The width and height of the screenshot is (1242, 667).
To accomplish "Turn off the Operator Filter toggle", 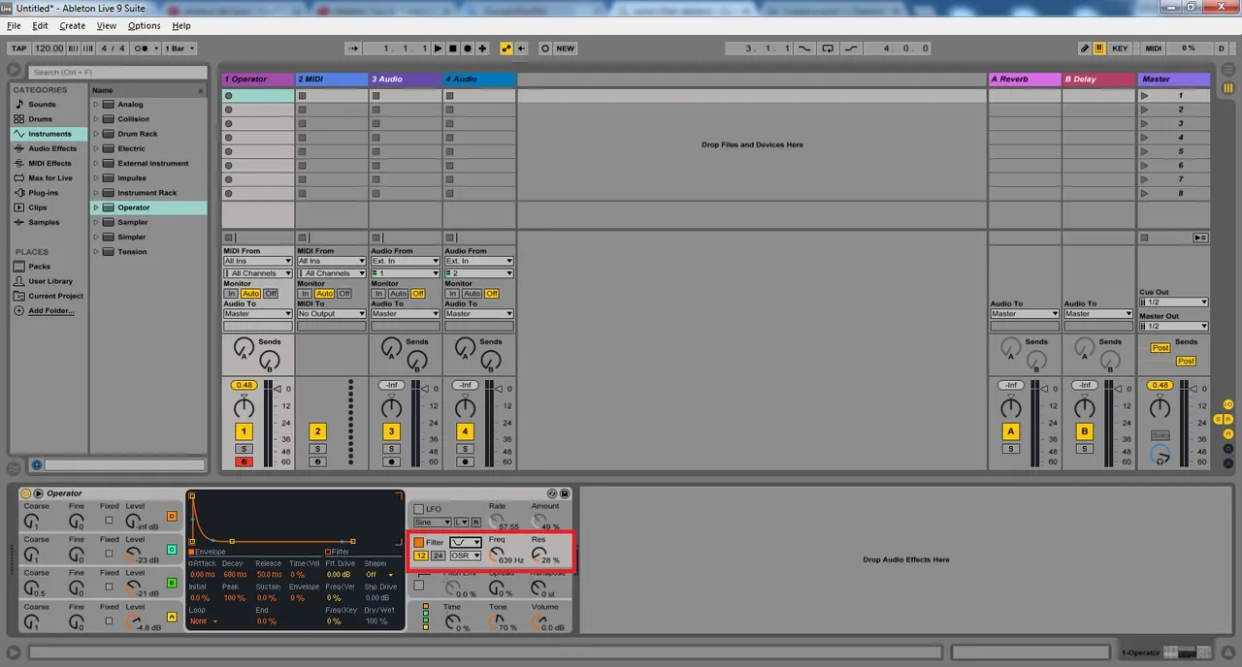I will [x=419, y=542].
